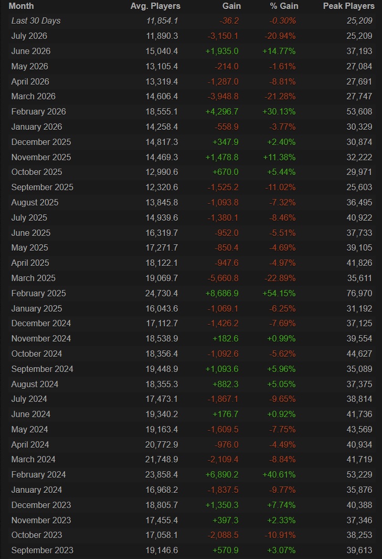This screenshot has height=559, width=382.
Task: Click the percent gain -21.28%
Action: 280,97
